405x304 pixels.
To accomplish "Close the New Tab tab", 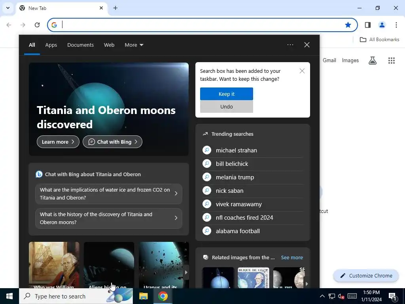I will tap(101, 8).
